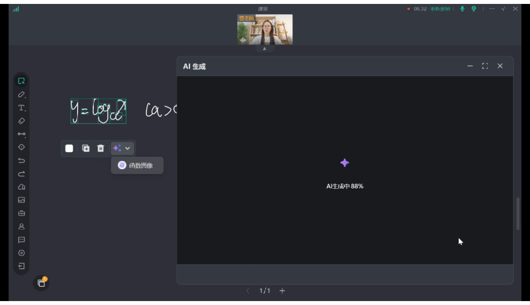530x305 pixels.
Task: Open the toolbox icon
Action: (x=21, y=213)
